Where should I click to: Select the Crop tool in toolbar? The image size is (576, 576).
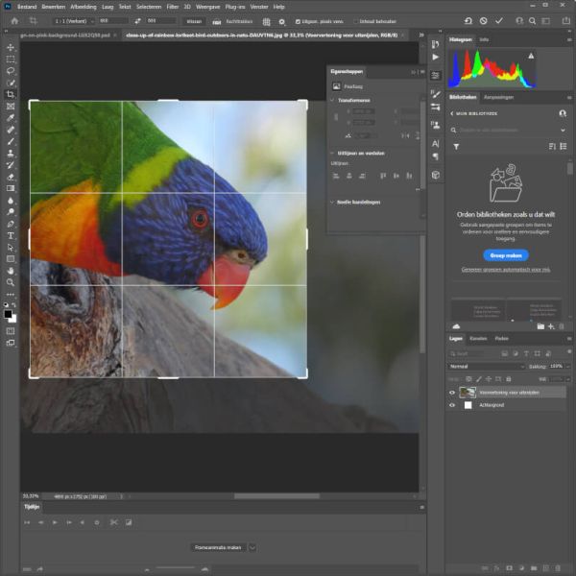(x=11, y=94)
